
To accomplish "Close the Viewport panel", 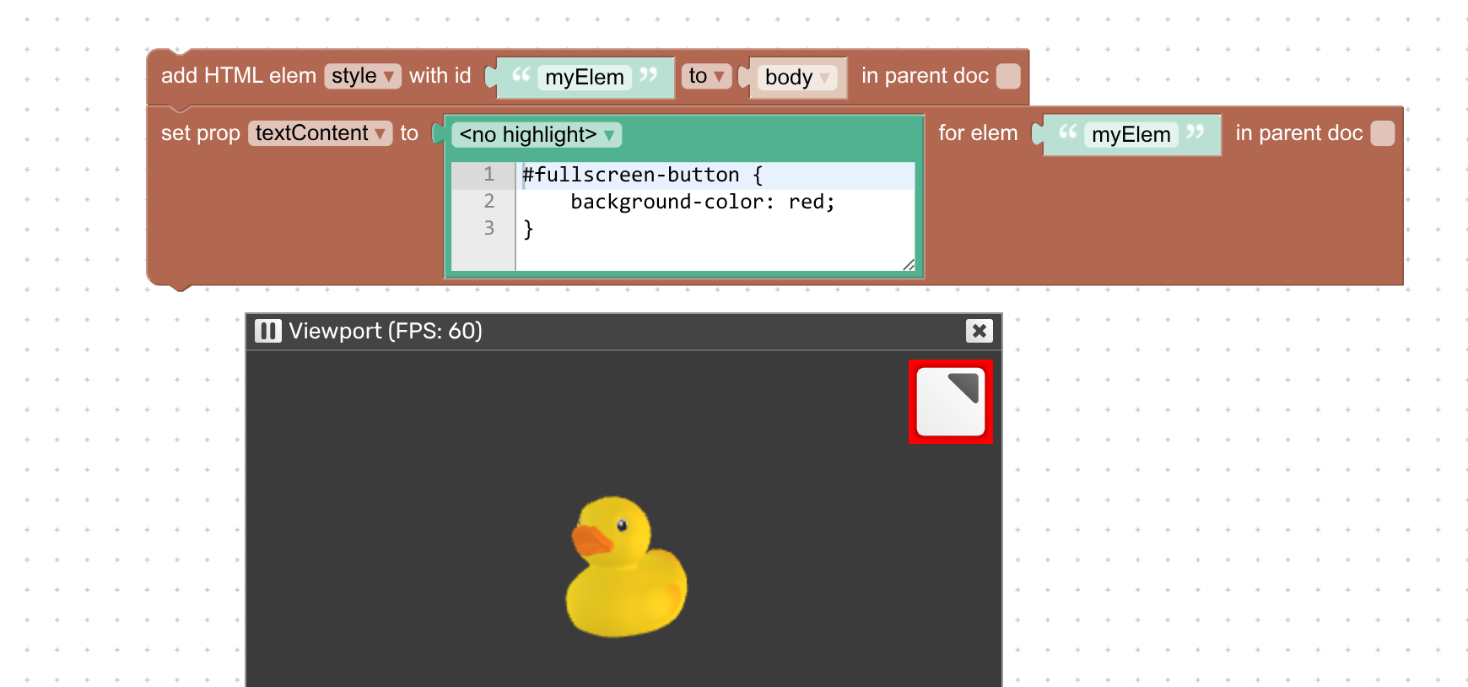I will 979,331.
